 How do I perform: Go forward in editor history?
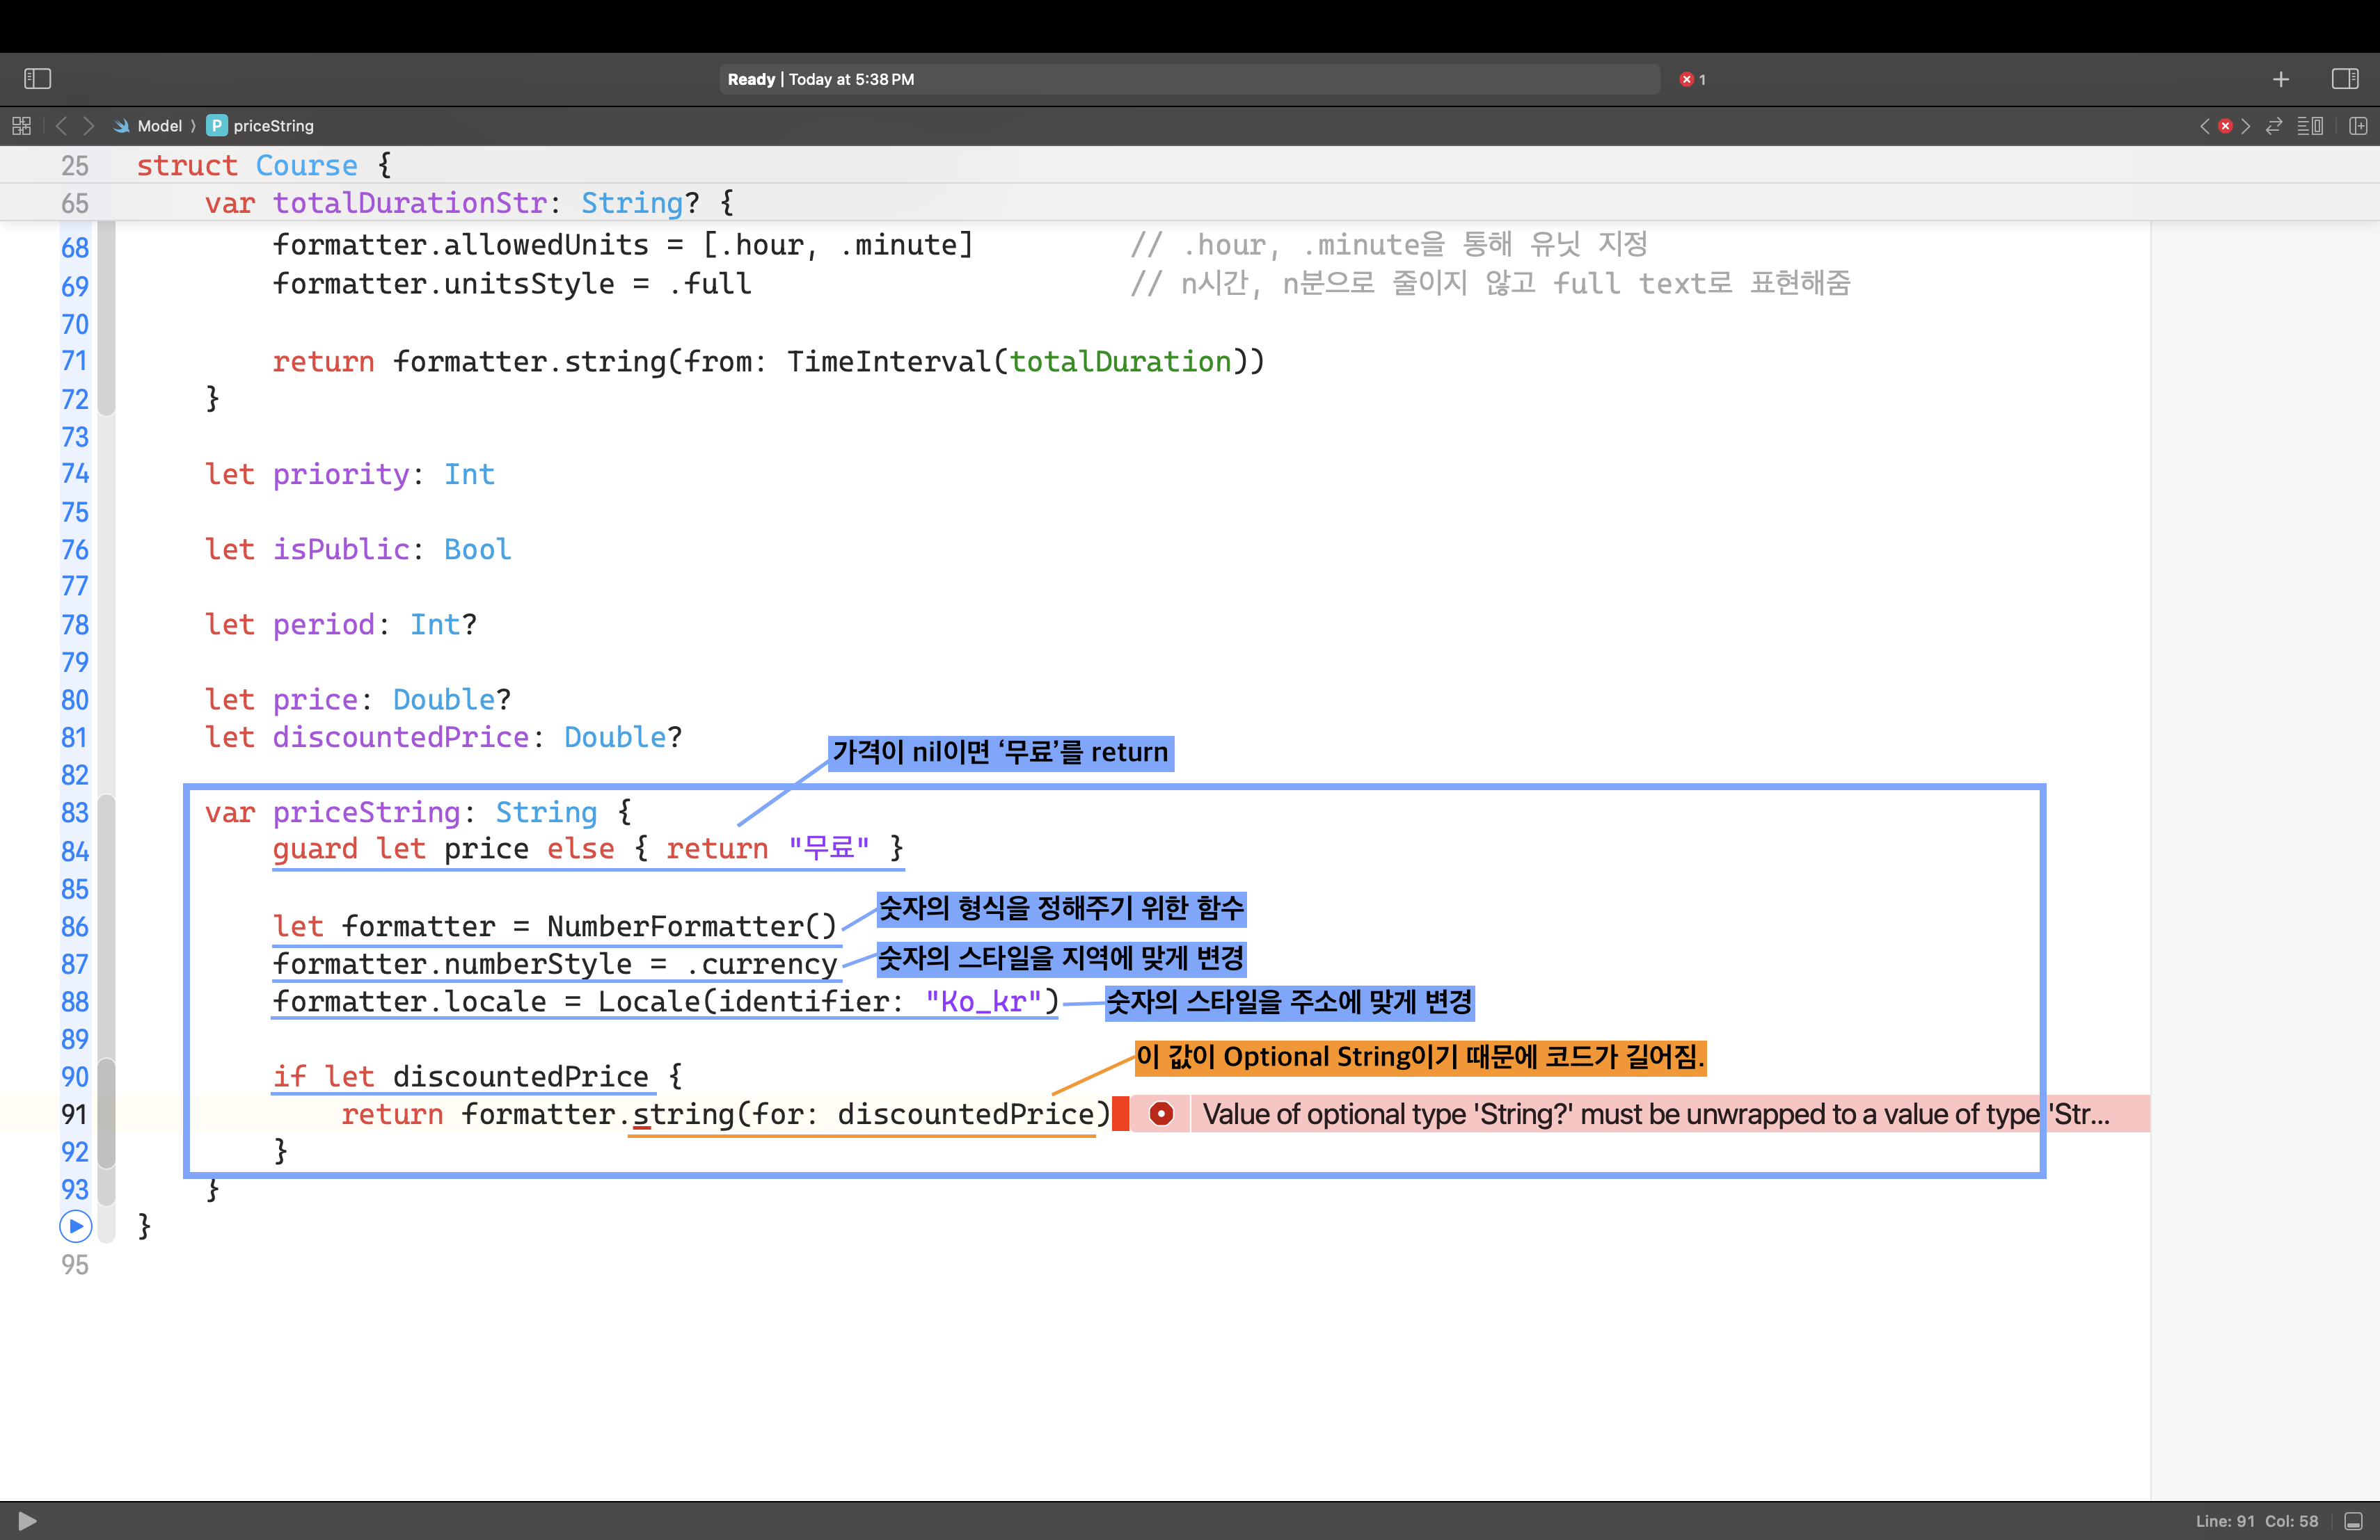pos(88,126)
